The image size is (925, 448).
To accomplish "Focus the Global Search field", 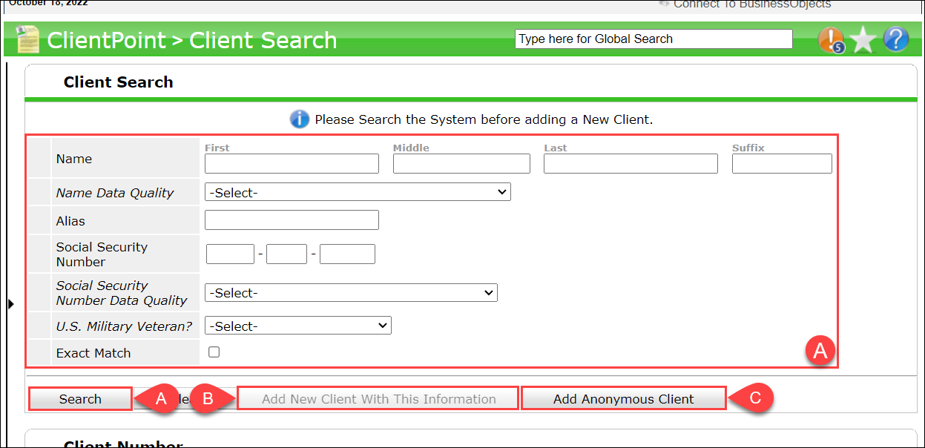I will click(654, 39).
